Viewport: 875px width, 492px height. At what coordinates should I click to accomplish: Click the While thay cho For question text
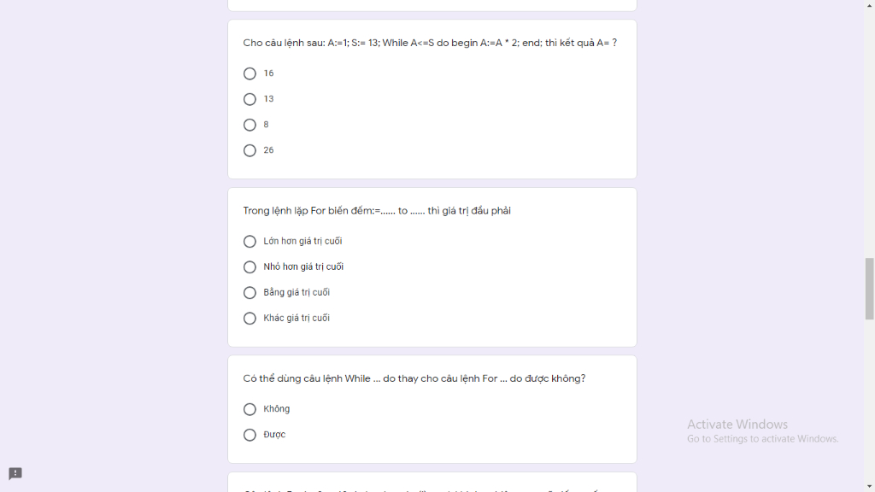coord(414,378)
